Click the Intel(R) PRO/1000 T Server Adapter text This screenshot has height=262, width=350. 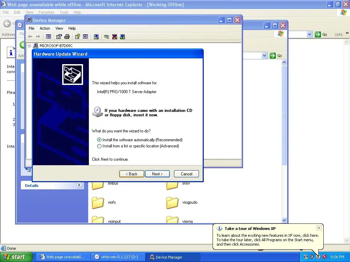tap(126, 91)
